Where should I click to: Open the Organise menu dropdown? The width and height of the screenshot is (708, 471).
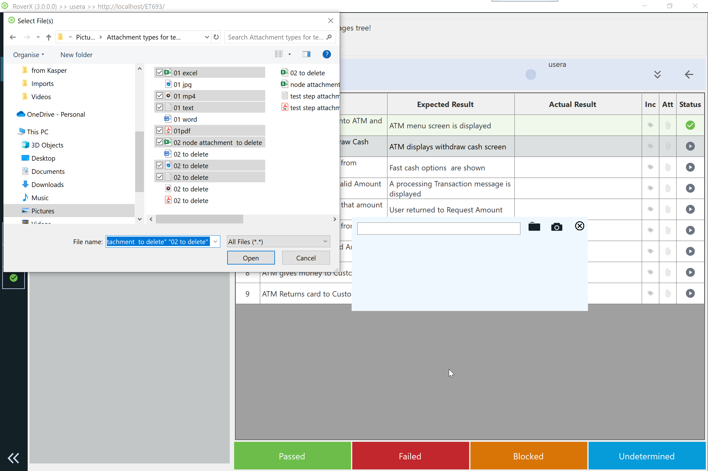click(28, 55)
